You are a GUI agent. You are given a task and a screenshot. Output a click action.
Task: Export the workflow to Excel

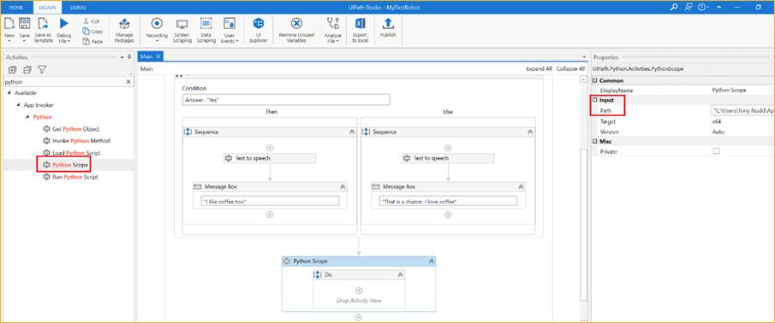tap(360, 31)
